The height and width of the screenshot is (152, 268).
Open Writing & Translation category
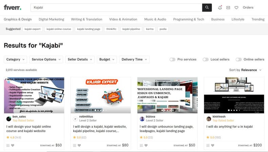87,19
